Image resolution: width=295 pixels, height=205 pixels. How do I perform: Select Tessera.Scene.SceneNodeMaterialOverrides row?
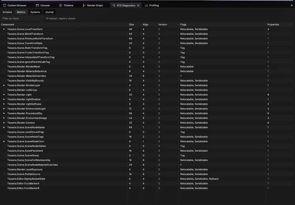[x=147, y=165]
